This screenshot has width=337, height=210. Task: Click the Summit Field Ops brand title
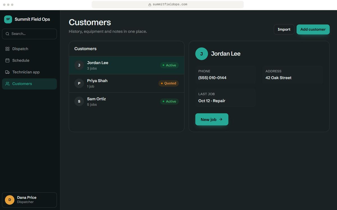(32, 19)
